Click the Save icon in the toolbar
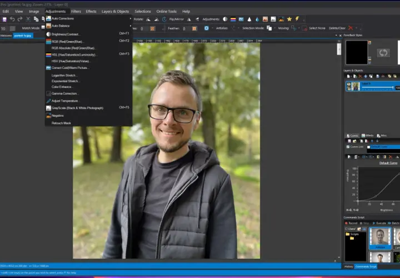400x278 pixels. click(x=4, y=19)
